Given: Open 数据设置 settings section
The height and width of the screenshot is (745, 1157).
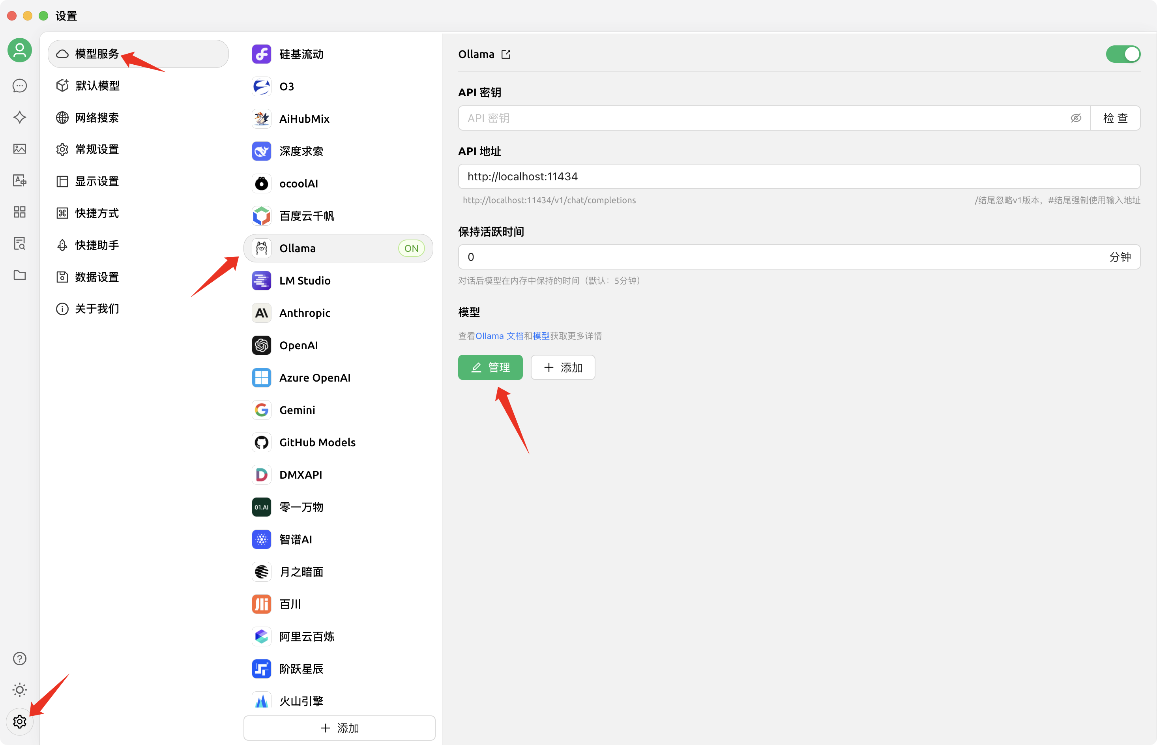Looking at the screenshot, I should point(138,277).
